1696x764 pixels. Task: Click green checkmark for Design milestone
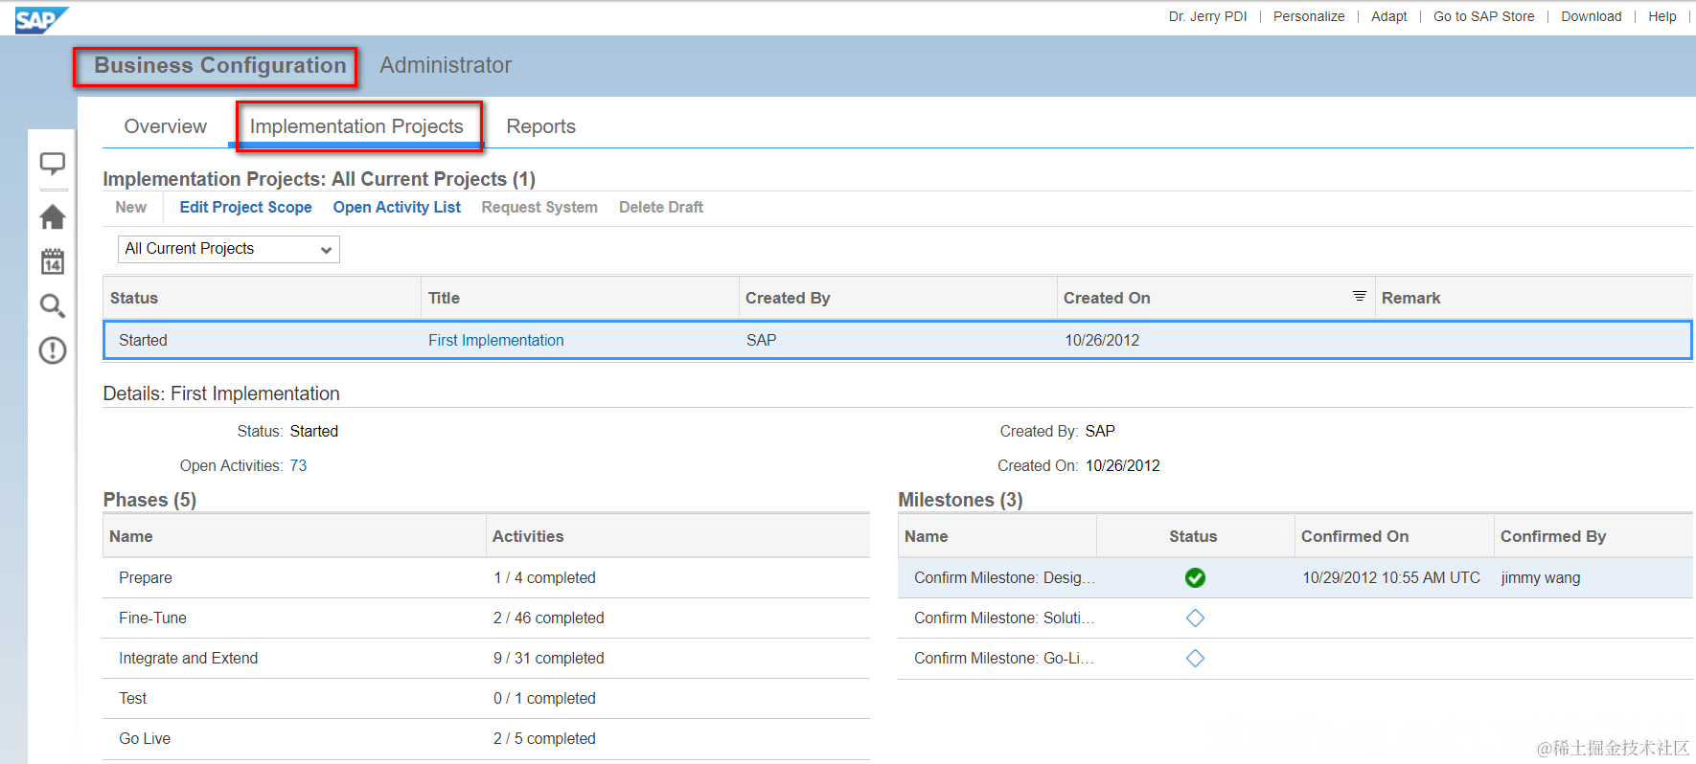(x=1195, y=577)
